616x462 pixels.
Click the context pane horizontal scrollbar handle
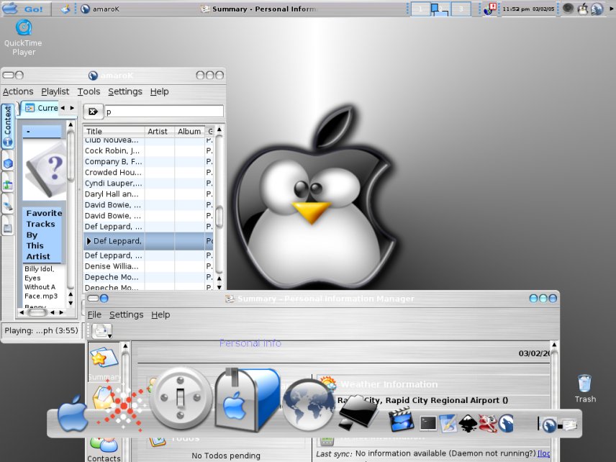[37, 313]
